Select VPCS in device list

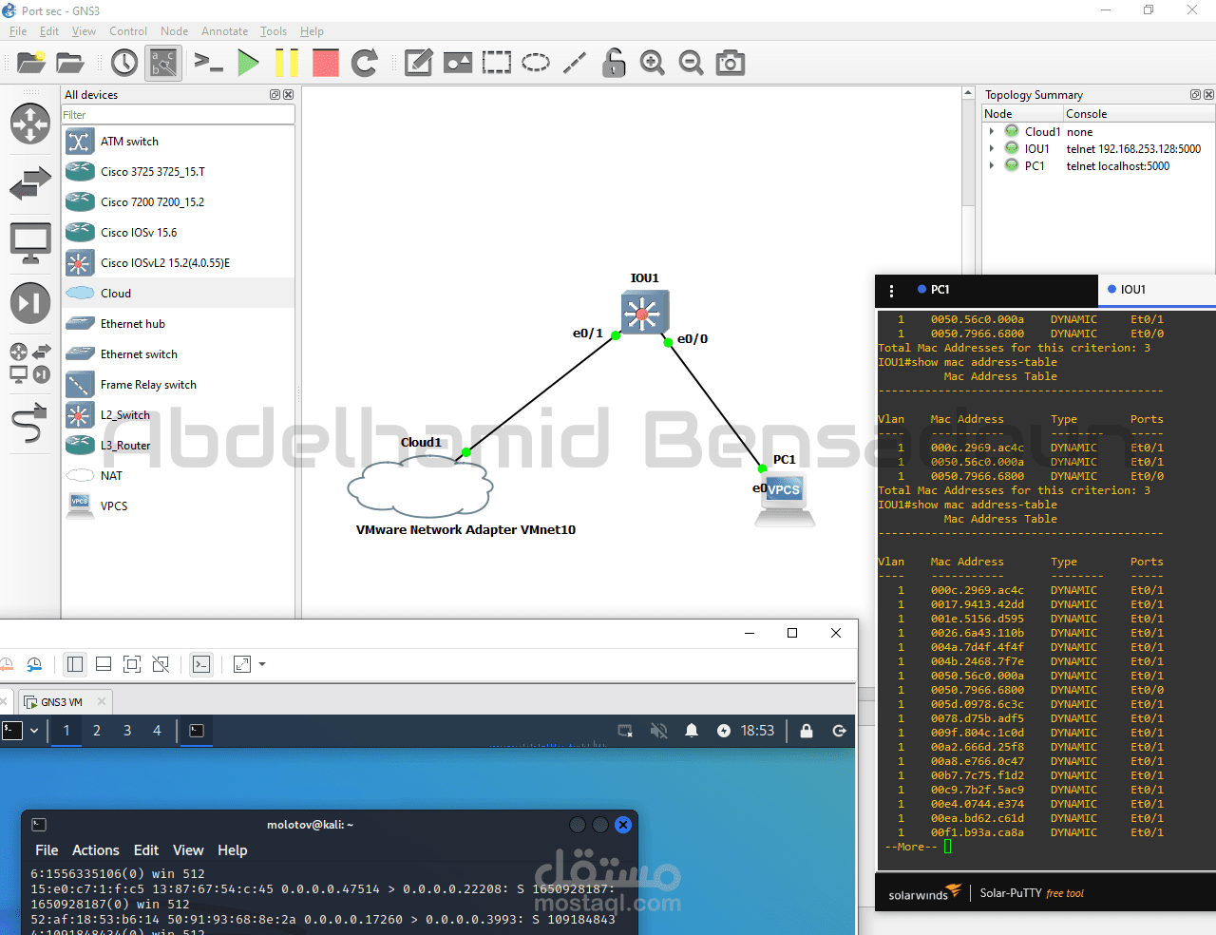point(179,506)
